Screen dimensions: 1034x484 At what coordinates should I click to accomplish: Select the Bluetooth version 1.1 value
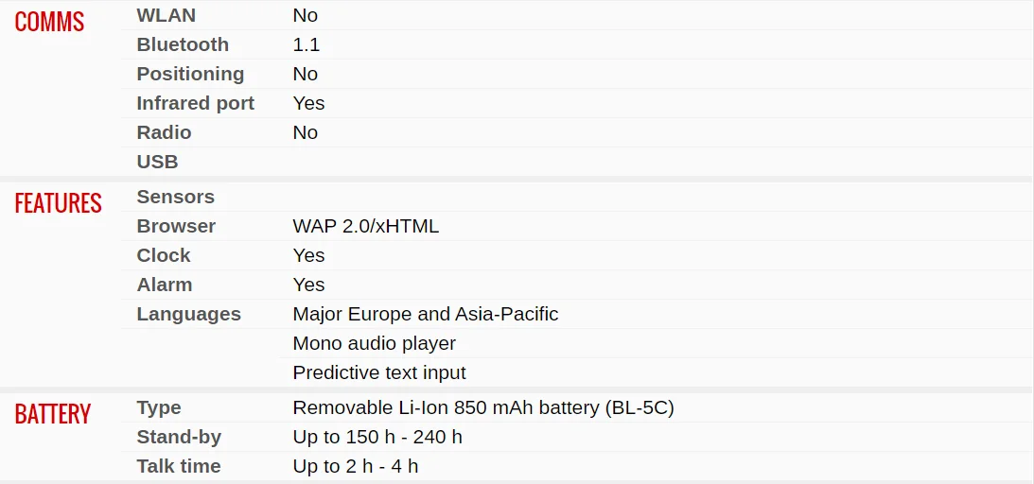click(x=306, y=44)
